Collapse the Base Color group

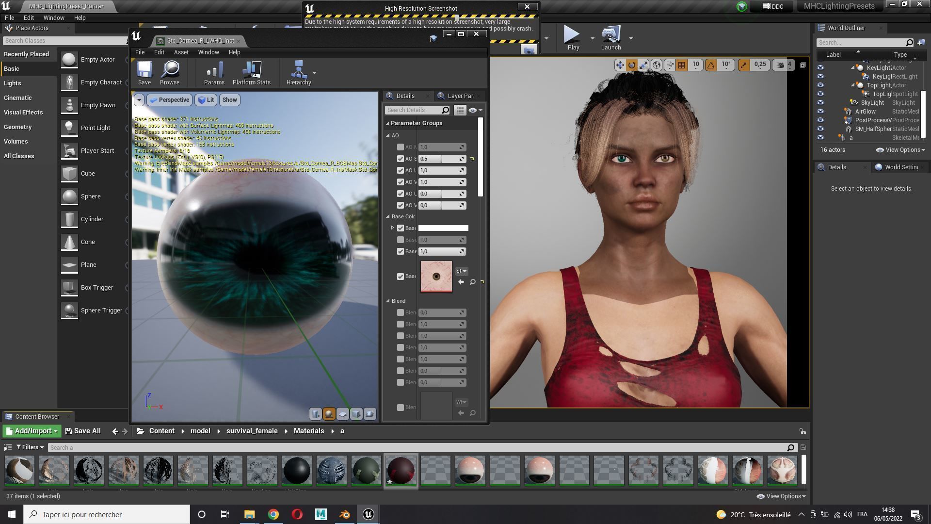(x=388, y=216)
